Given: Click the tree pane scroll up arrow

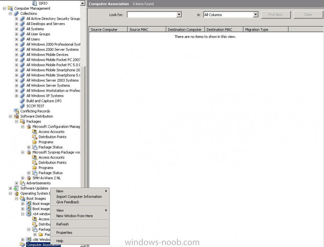Looking at the screenshot, I should tap(82, 3).
